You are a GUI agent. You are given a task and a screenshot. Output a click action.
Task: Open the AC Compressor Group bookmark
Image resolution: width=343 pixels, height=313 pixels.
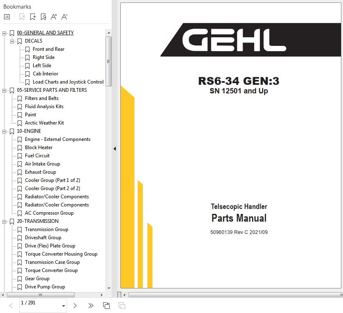click(x=49, y=213)
